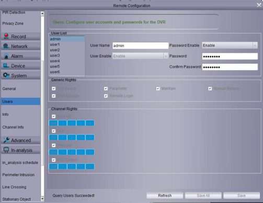Viewport: 263px width, 203px height.
Task: Open the In_analysis schedule page
Action: point(20,163)
